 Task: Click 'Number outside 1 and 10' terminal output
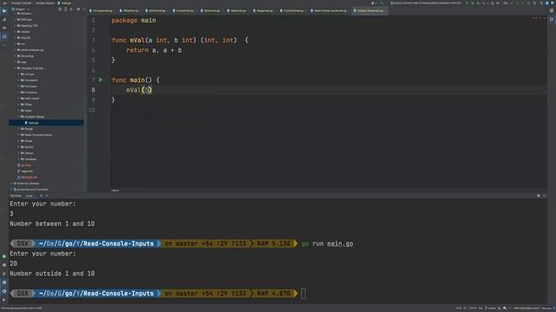click(x=52, y=274)
